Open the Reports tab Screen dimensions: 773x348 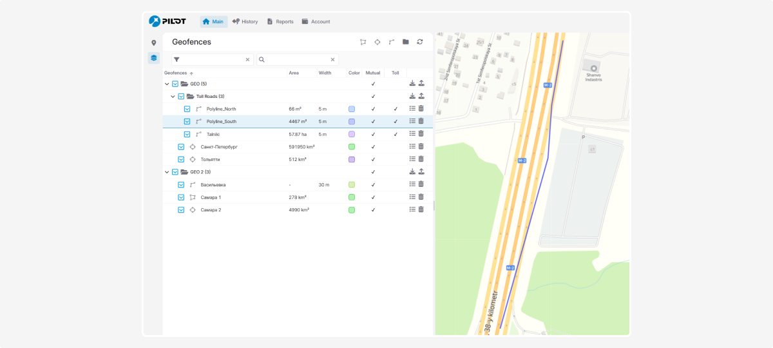[x=280, y=21]
